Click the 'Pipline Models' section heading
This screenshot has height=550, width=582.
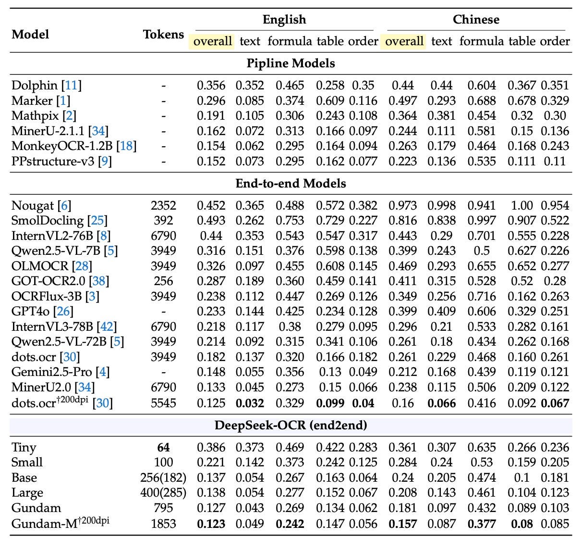[x=291, y=63]
